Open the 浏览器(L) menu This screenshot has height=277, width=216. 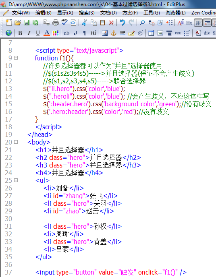[x=175, y=13]
